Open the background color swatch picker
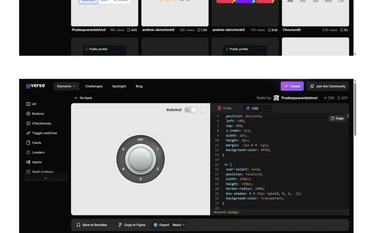The image size is (376, 233). [203, 110]
